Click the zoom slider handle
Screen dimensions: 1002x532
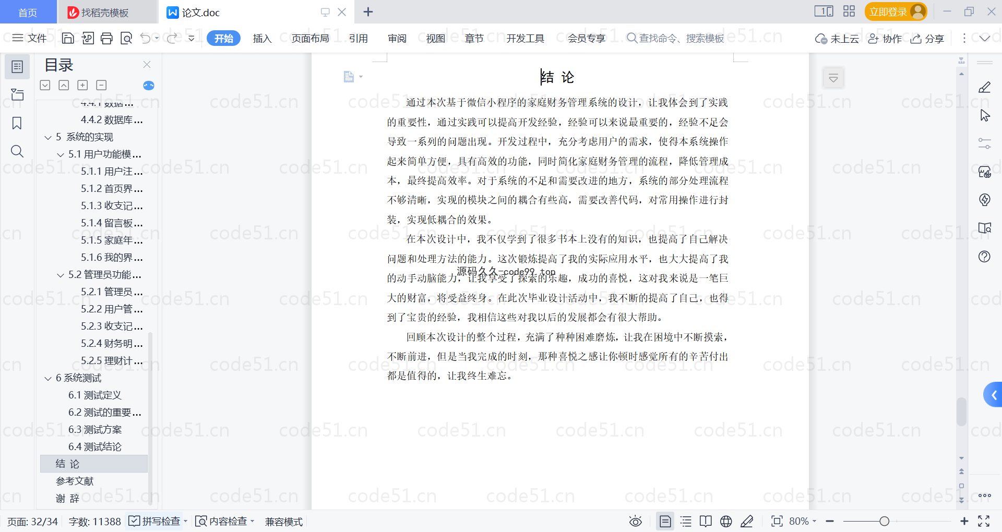(x=884, y=521)
